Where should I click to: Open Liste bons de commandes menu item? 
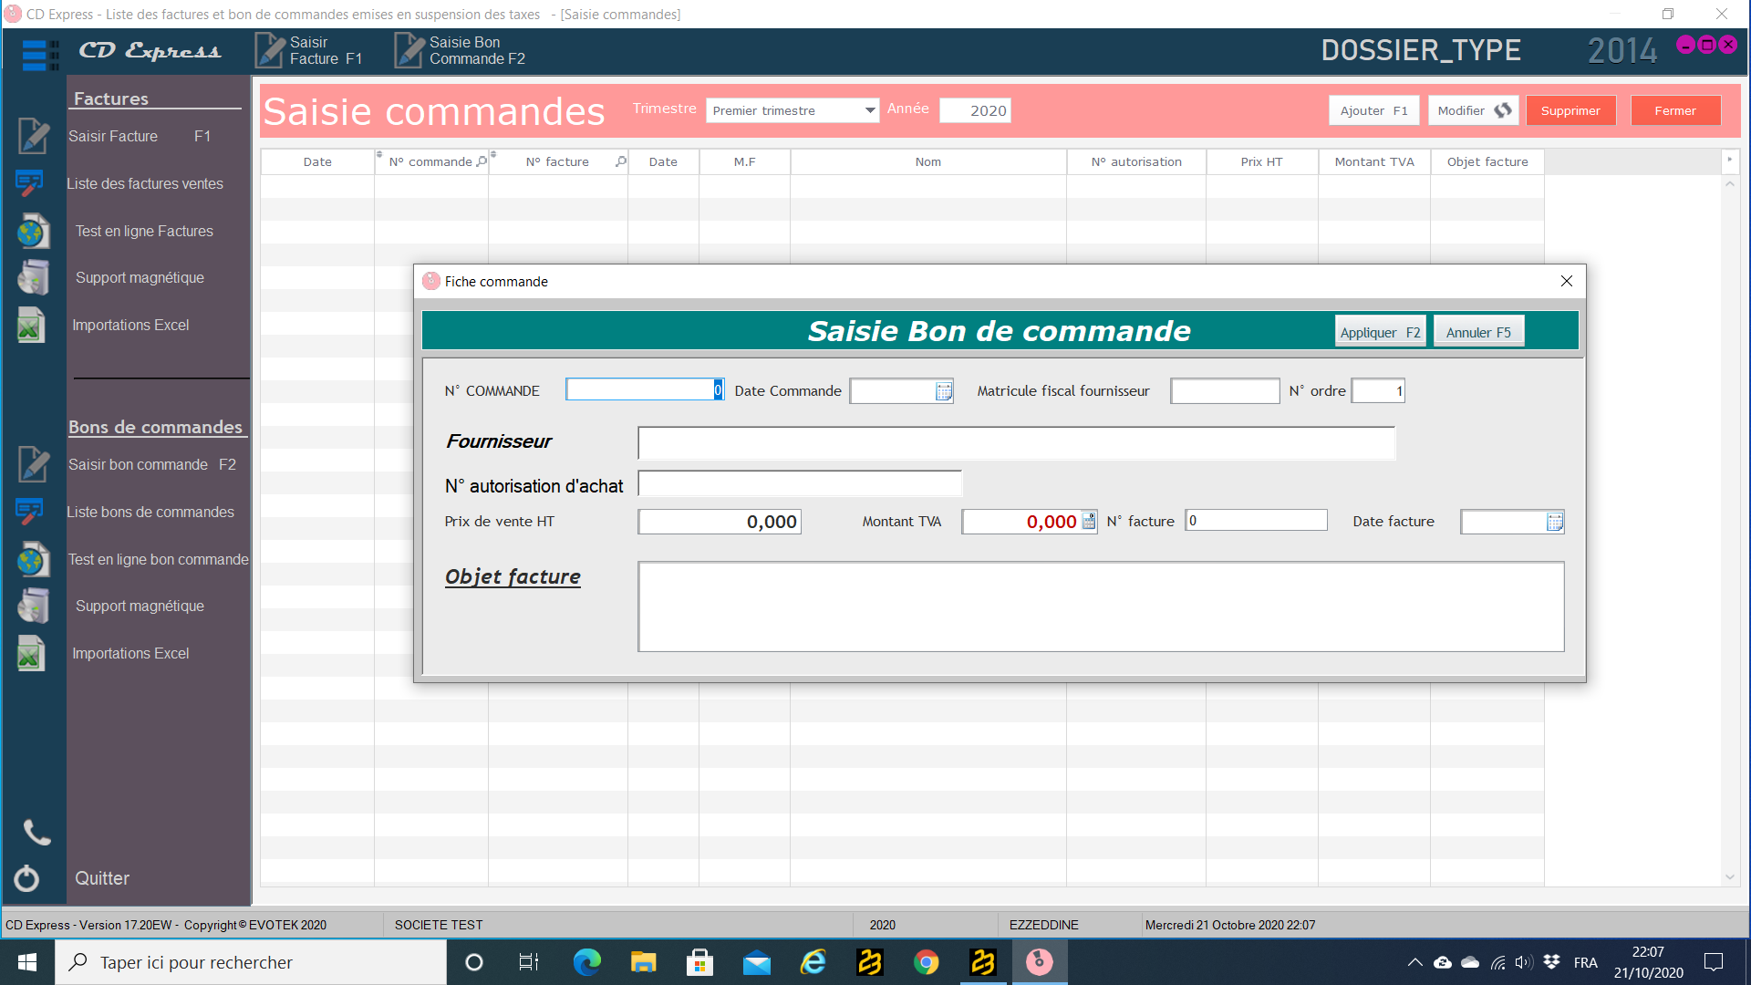point(150,512)
